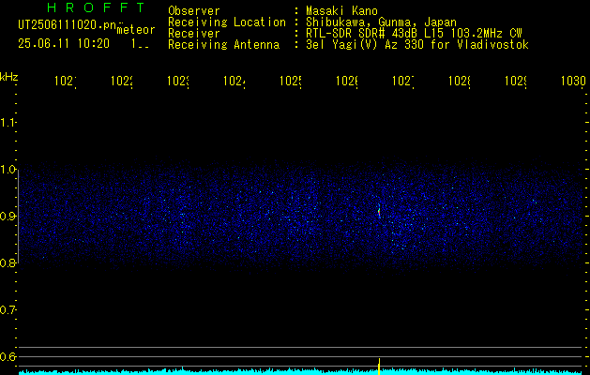Click the 0.8 frequency axis label

8,263
